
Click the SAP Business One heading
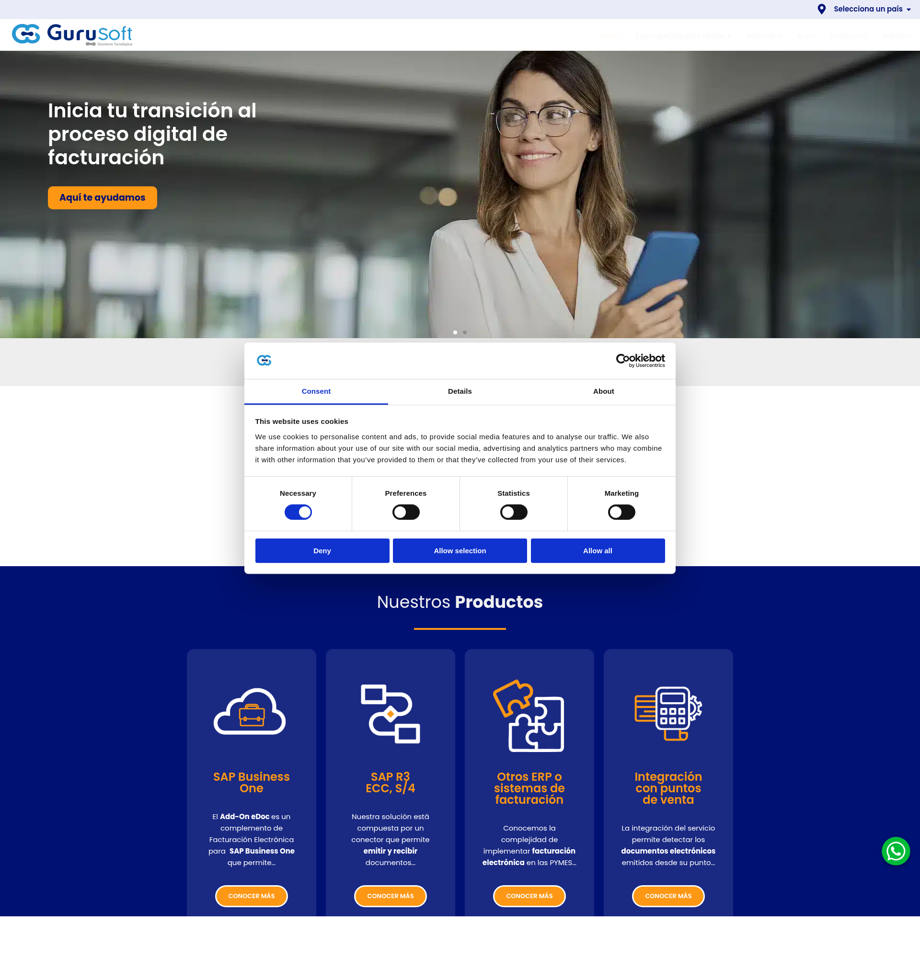252,783
